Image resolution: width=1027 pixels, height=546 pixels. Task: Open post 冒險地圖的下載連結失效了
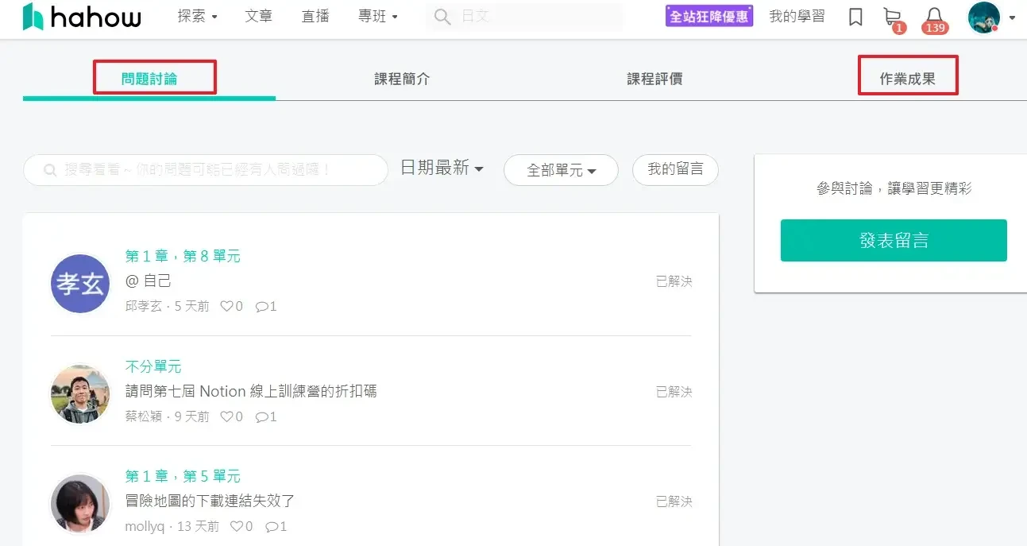(210, 501)
